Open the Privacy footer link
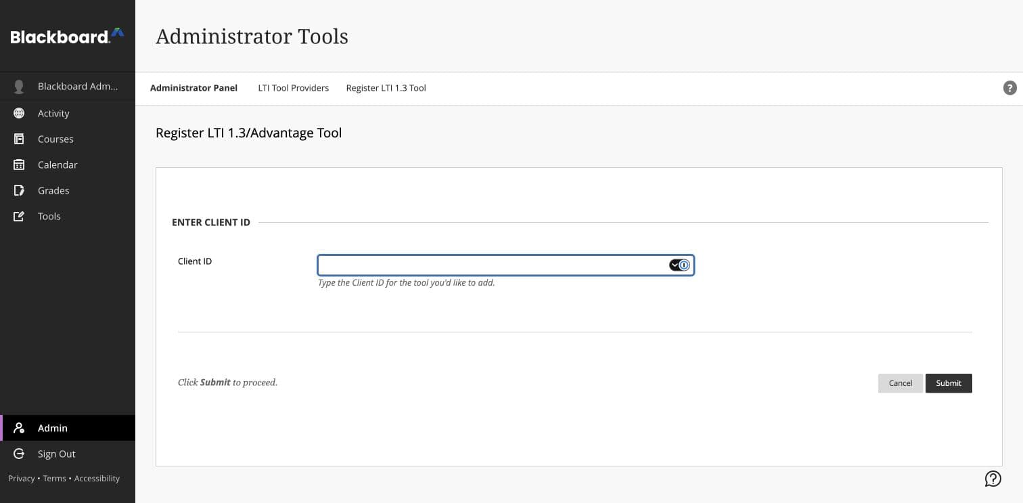The width and height of the screenshot is (1023, 503). (21, 479)
